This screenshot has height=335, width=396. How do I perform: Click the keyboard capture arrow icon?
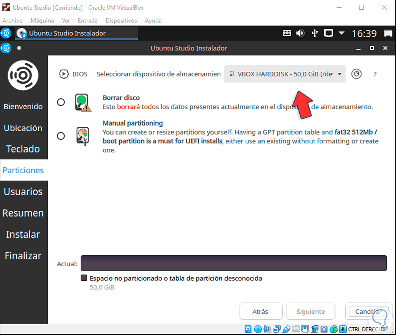(343, 329)
